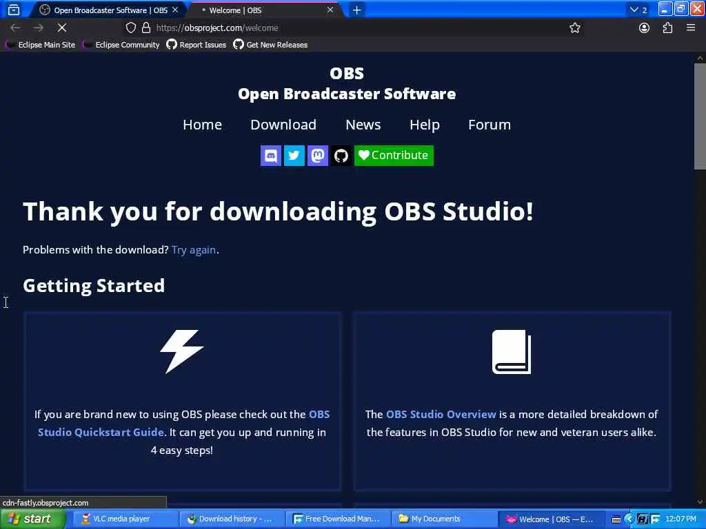Click the OBS Open Broadcaster Software header title
This screenshot has width=706, height=529.
coord(347,83)
